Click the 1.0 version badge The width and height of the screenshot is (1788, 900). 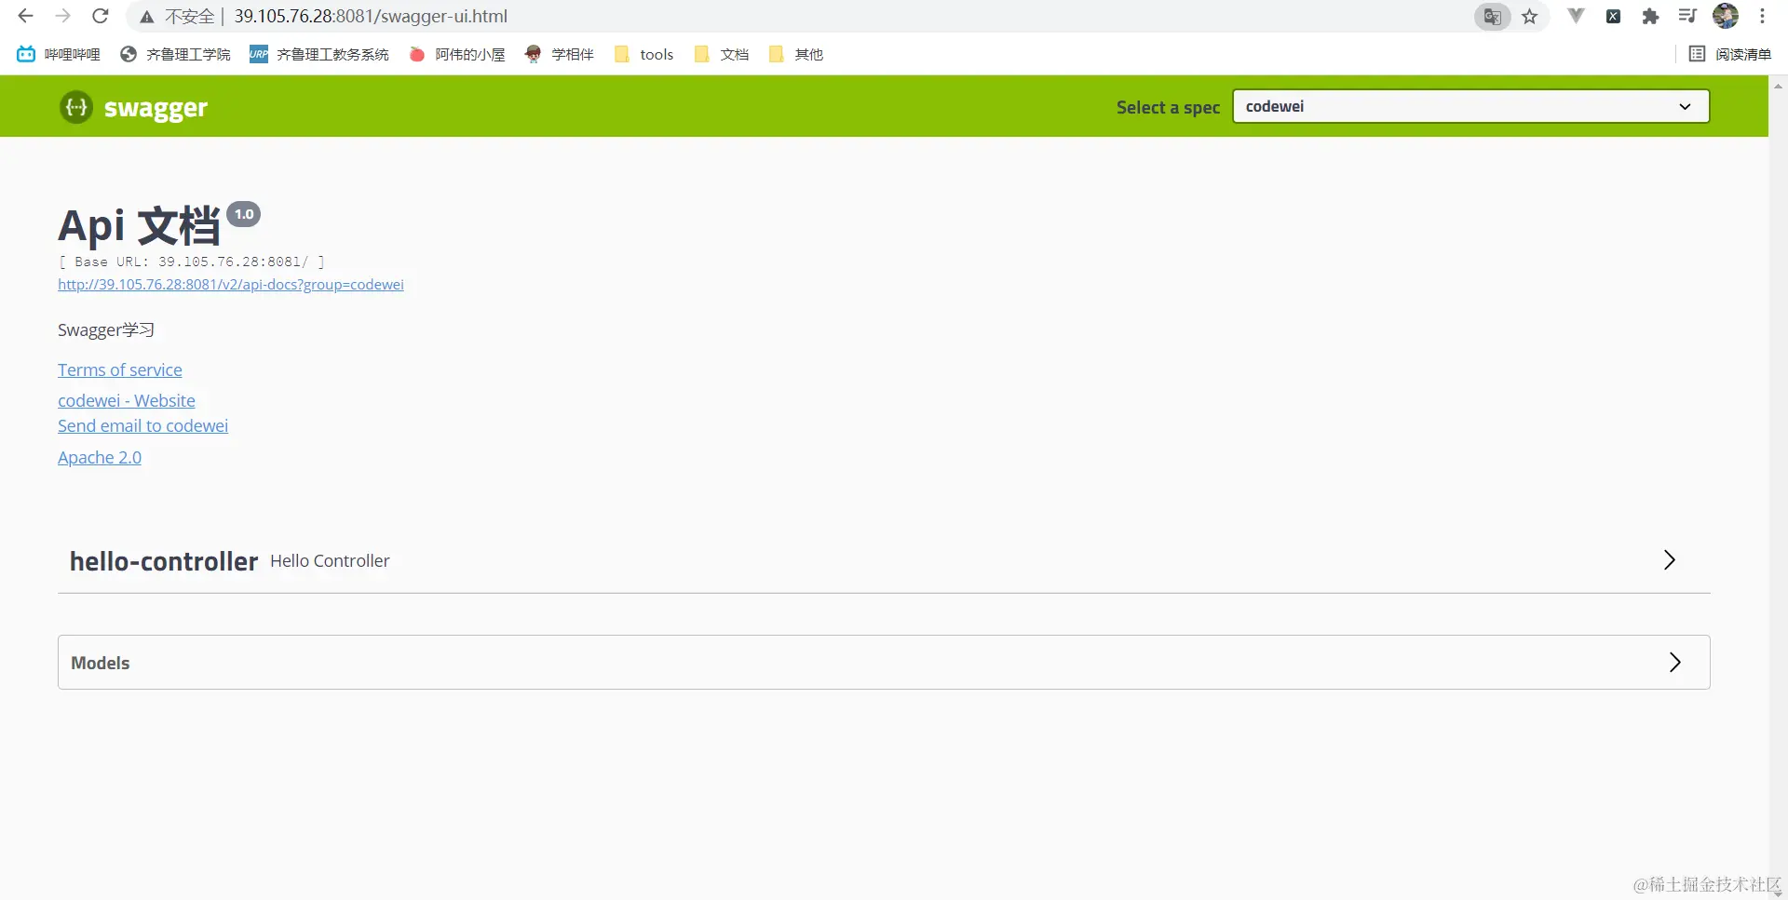[x=244, y=214]
